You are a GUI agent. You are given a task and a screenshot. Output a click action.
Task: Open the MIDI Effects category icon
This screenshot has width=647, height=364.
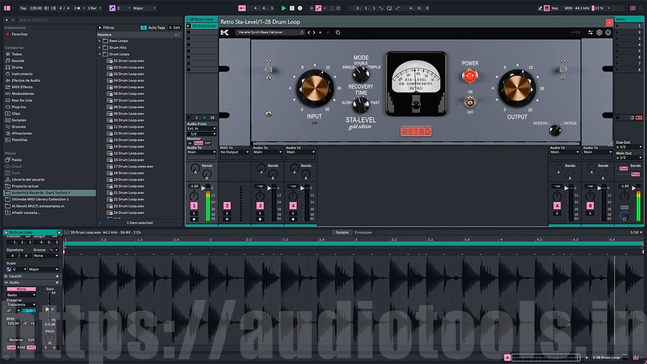(8, 87)
